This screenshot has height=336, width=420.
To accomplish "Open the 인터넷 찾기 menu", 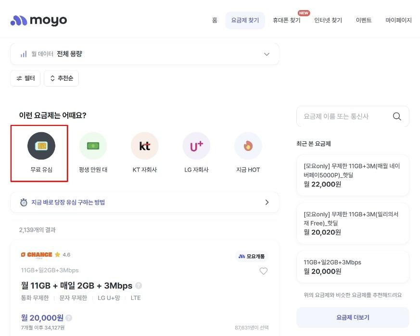I will [328, 21].
